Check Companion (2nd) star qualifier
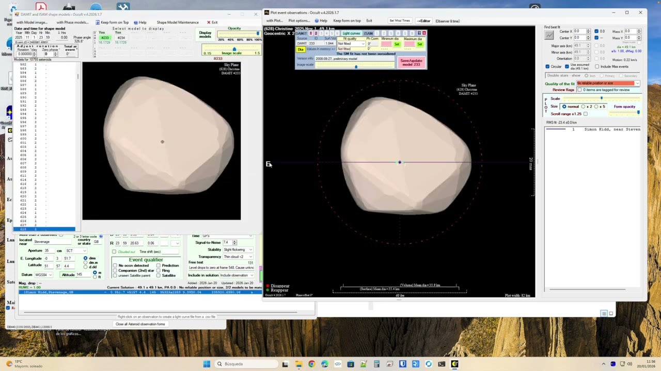661x371 pixels. (x=115, y=271)
